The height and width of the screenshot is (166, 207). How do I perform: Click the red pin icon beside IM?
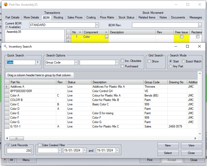(5, 159)
